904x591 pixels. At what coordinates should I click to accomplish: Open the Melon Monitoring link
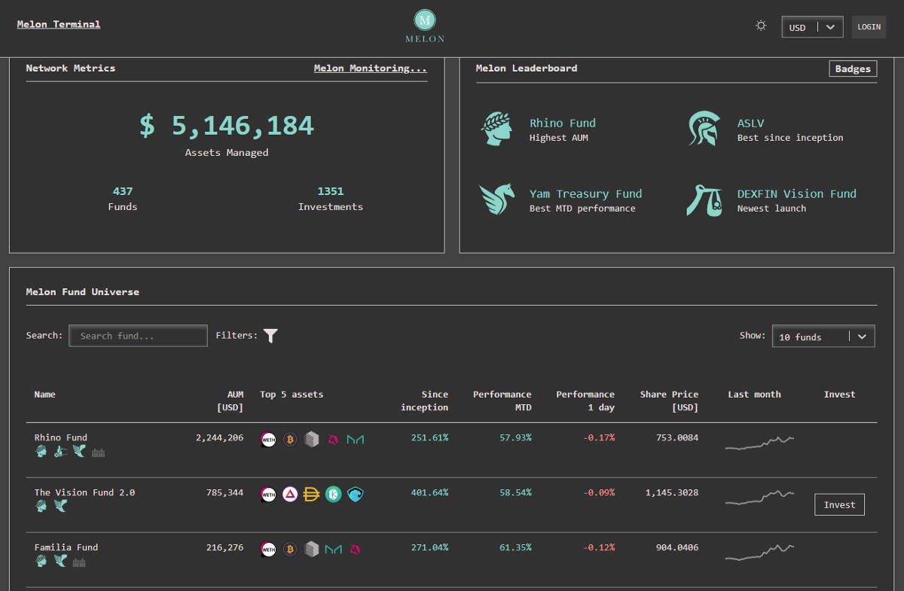pyautogui.click(x=370, y=69)
